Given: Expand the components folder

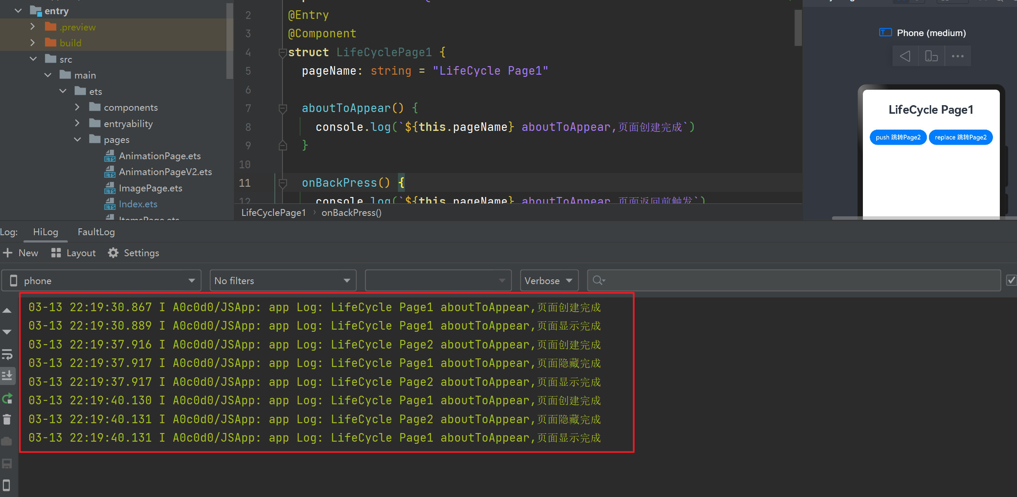Looking at the screenshot, I should [x=77, y=107].
